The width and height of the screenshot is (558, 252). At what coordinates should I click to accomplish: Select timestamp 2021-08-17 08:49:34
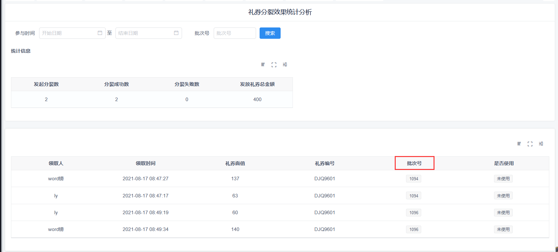(x=145, y=229)
